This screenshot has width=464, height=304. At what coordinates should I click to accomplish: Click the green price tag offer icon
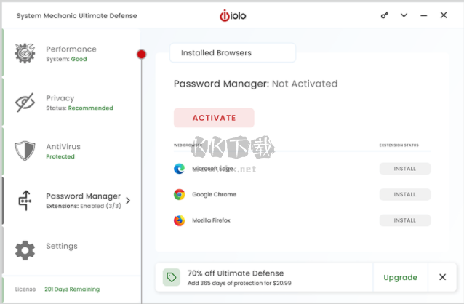[172, 277]
